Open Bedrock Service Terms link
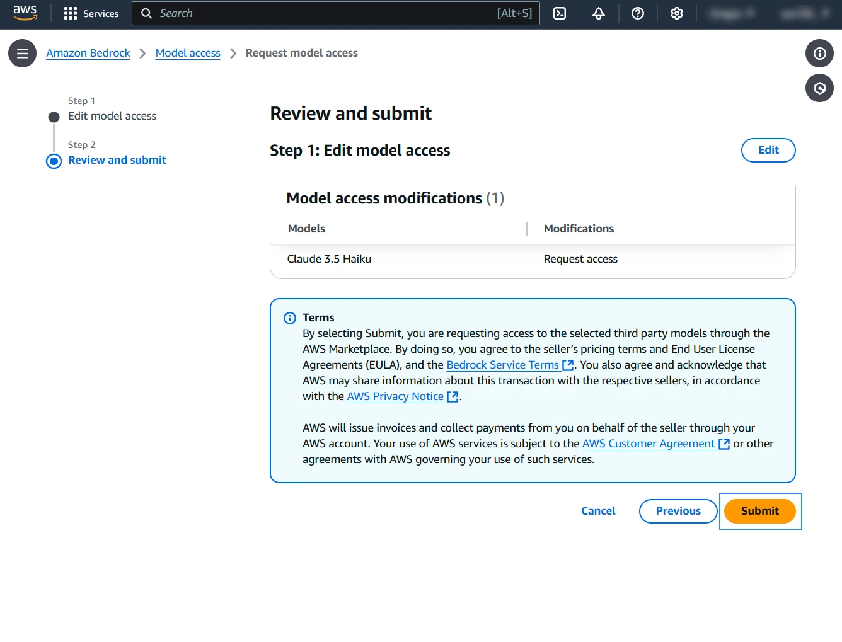The width and height of the screenshot is (842, 642). click(503, 365)
